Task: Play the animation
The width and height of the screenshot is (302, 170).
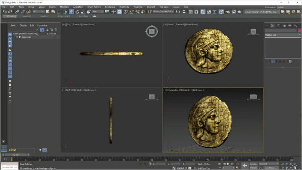Action: point(228,164)
